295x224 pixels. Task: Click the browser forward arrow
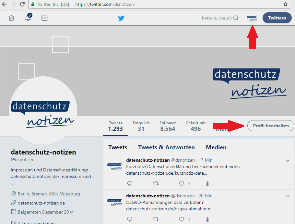pos(13,4)
